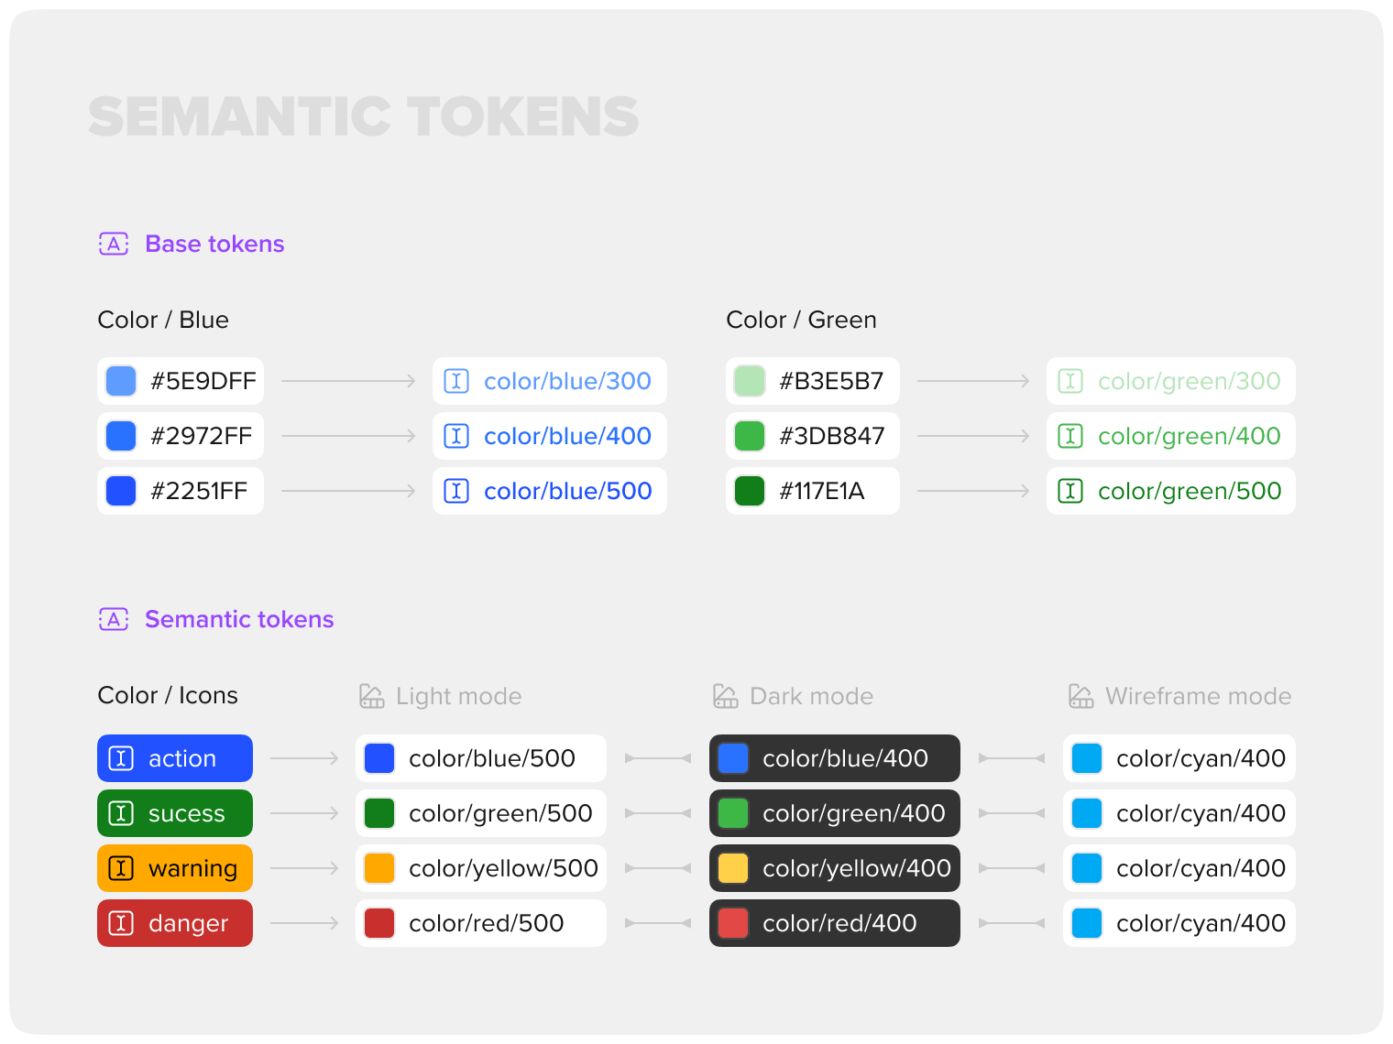This screenshot has height=1044, width=1393.
Task: Click the icon inside the sucess chip
Action: click(121, 813)
